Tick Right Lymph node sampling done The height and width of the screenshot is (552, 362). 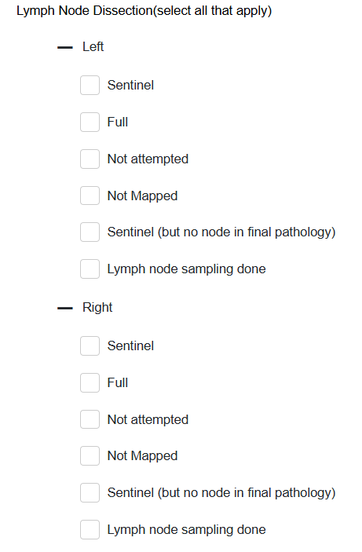tap(90, 529)
